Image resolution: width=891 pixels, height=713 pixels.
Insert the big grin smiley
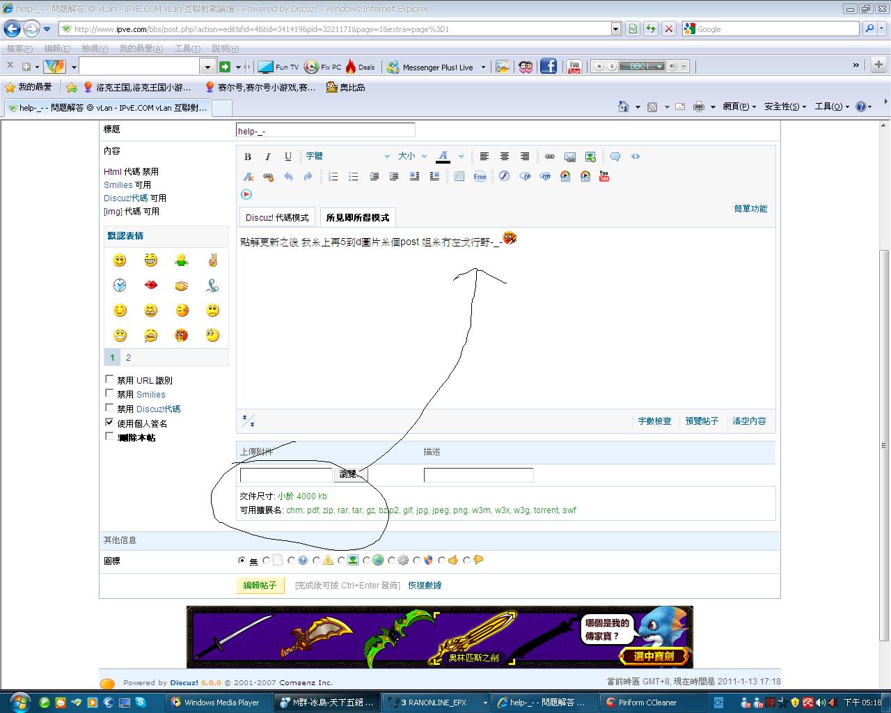[150, 260]
